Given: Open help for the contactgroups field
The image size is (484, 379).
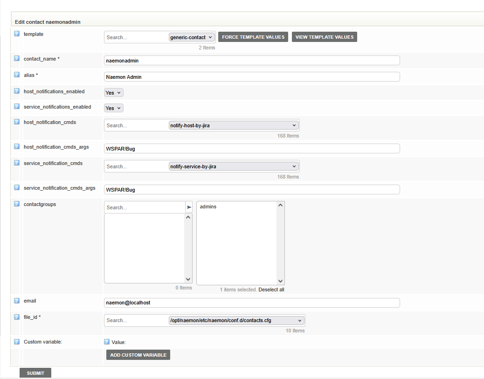Looking at the screenshot, I should pos(17,204).
